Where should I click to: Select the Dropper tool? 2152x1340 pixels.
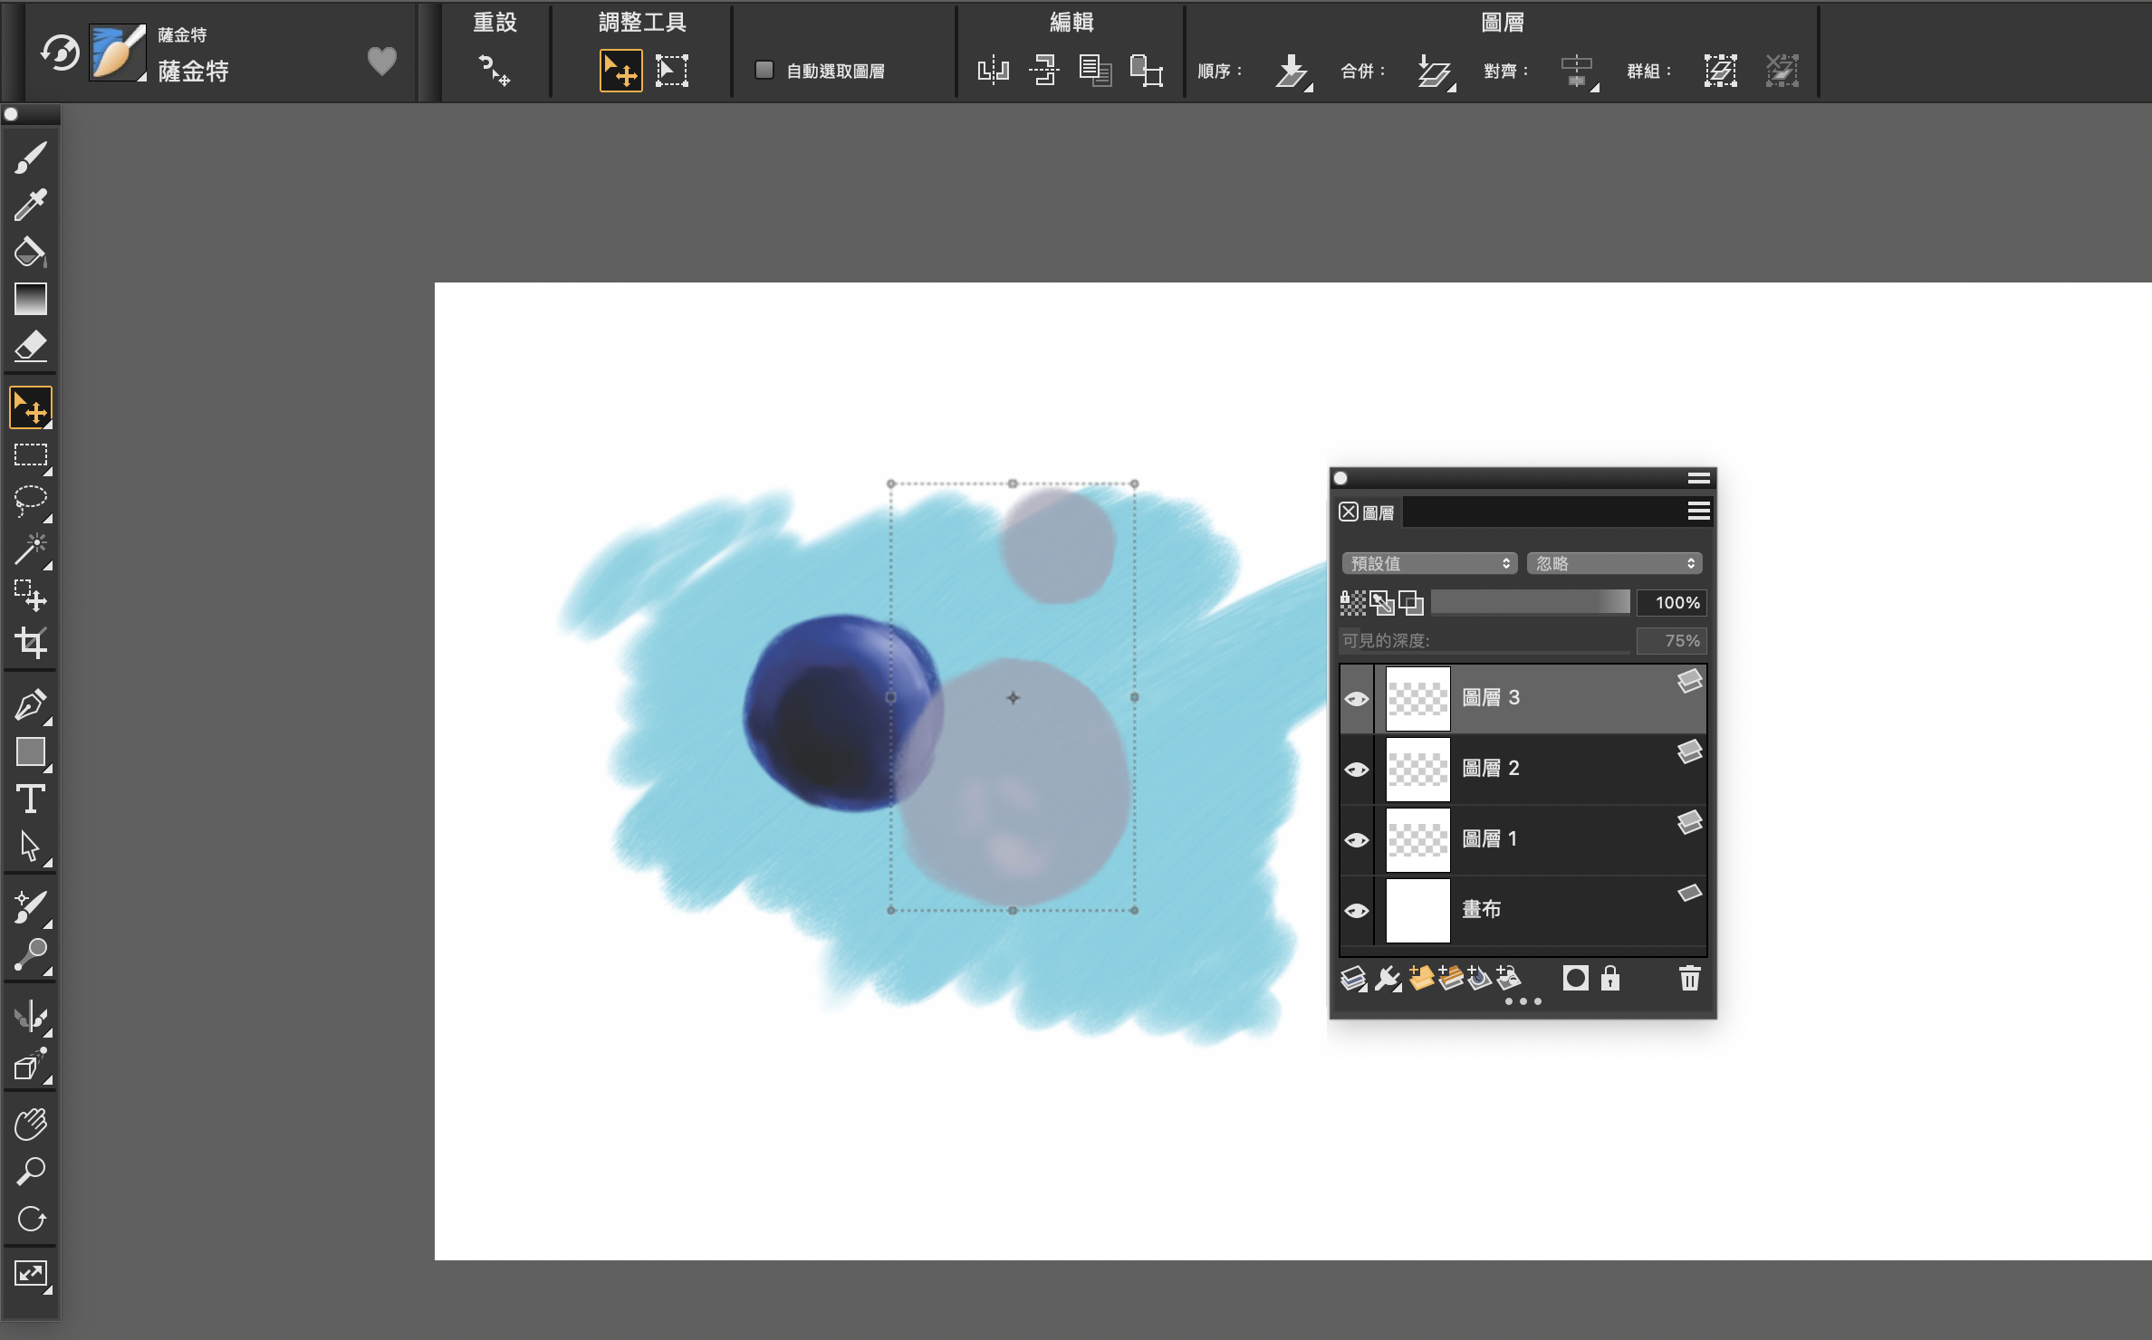tap(30, 205)
